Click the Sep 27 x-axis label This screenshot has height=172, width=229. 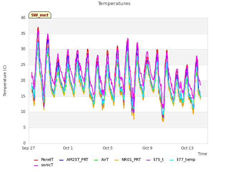click(28, 148)
